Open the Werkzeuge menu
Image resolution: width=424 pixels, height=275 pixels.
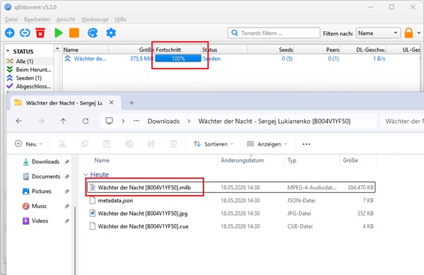[95, 19]
